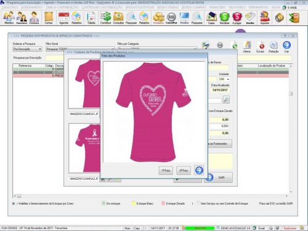Click the 2ª Foto button

[184, 171]
